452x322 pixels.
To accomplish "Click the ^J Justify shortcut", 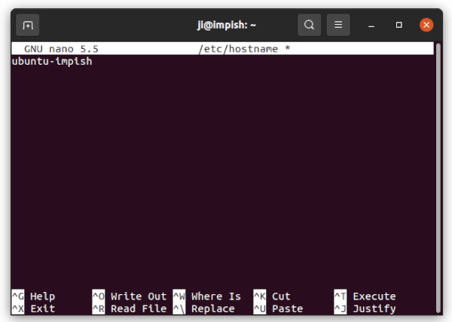I will [x=365, y=308].
